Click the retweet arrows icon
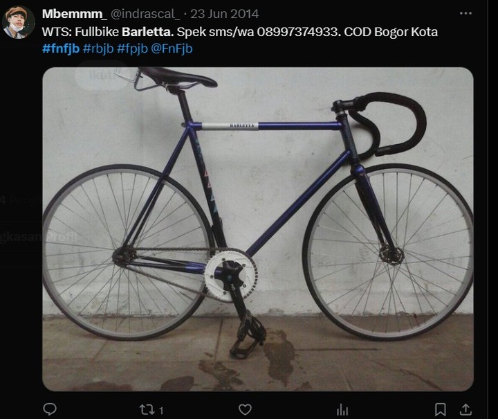Image resolution: width=498 pixels, height=419 pixels. [x=147, y=410]
